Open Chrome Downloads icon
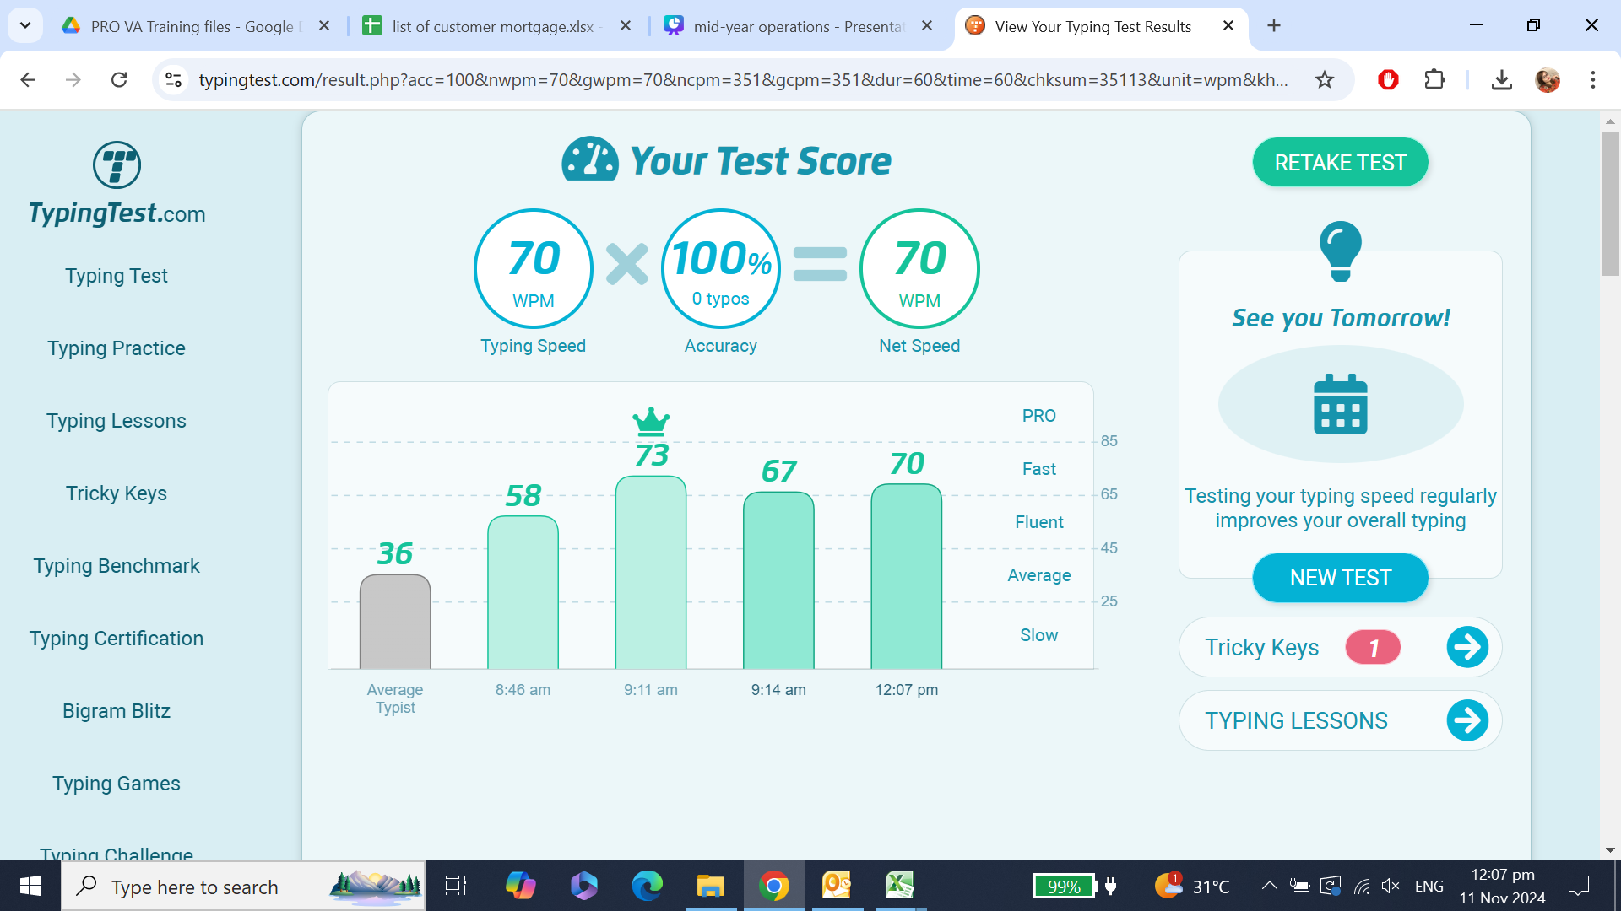The image size is (1621, 911). click(x=1501, y=80)
